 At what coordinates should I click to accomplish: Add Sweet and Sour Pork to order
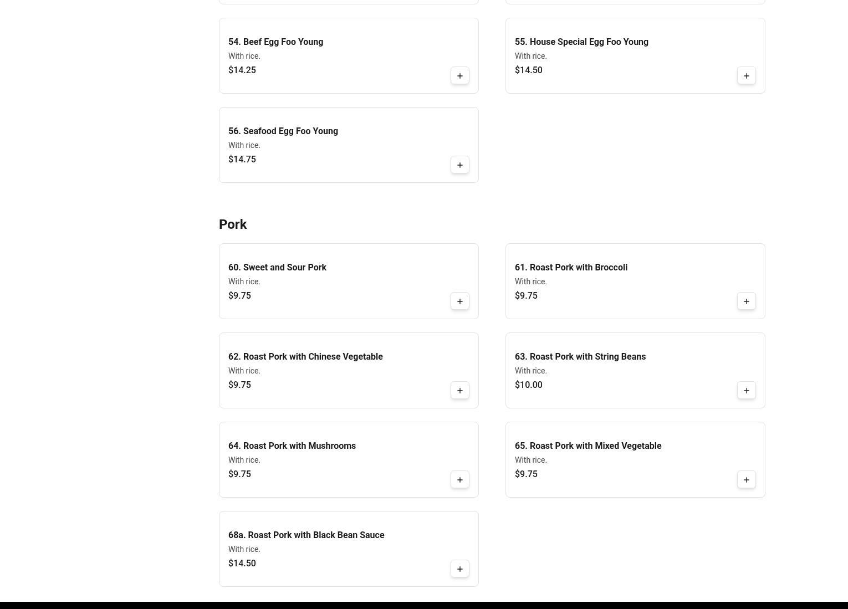(x=460, y=301)
